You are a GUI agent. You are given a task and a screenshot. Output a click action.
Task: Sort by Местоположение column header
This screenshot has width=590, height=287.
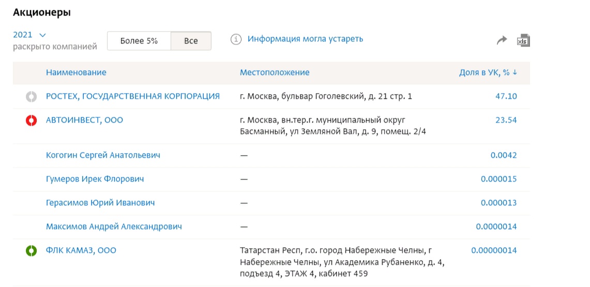(x=275, y=72)
